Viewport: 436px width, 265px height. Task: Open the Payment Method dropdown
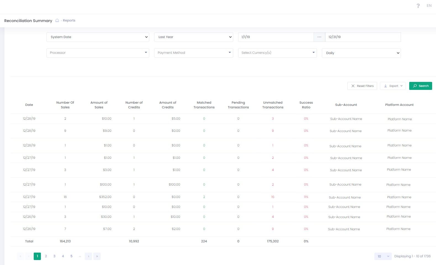194,53
